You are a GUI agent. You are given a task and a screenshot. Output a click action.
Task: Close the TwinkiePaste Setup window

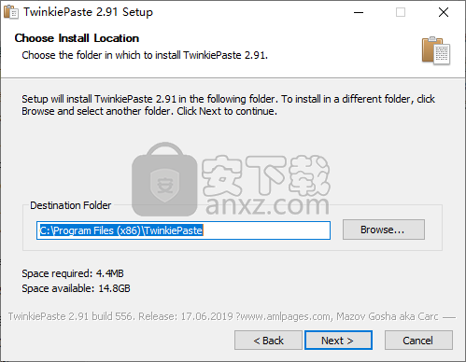(444, 12)
